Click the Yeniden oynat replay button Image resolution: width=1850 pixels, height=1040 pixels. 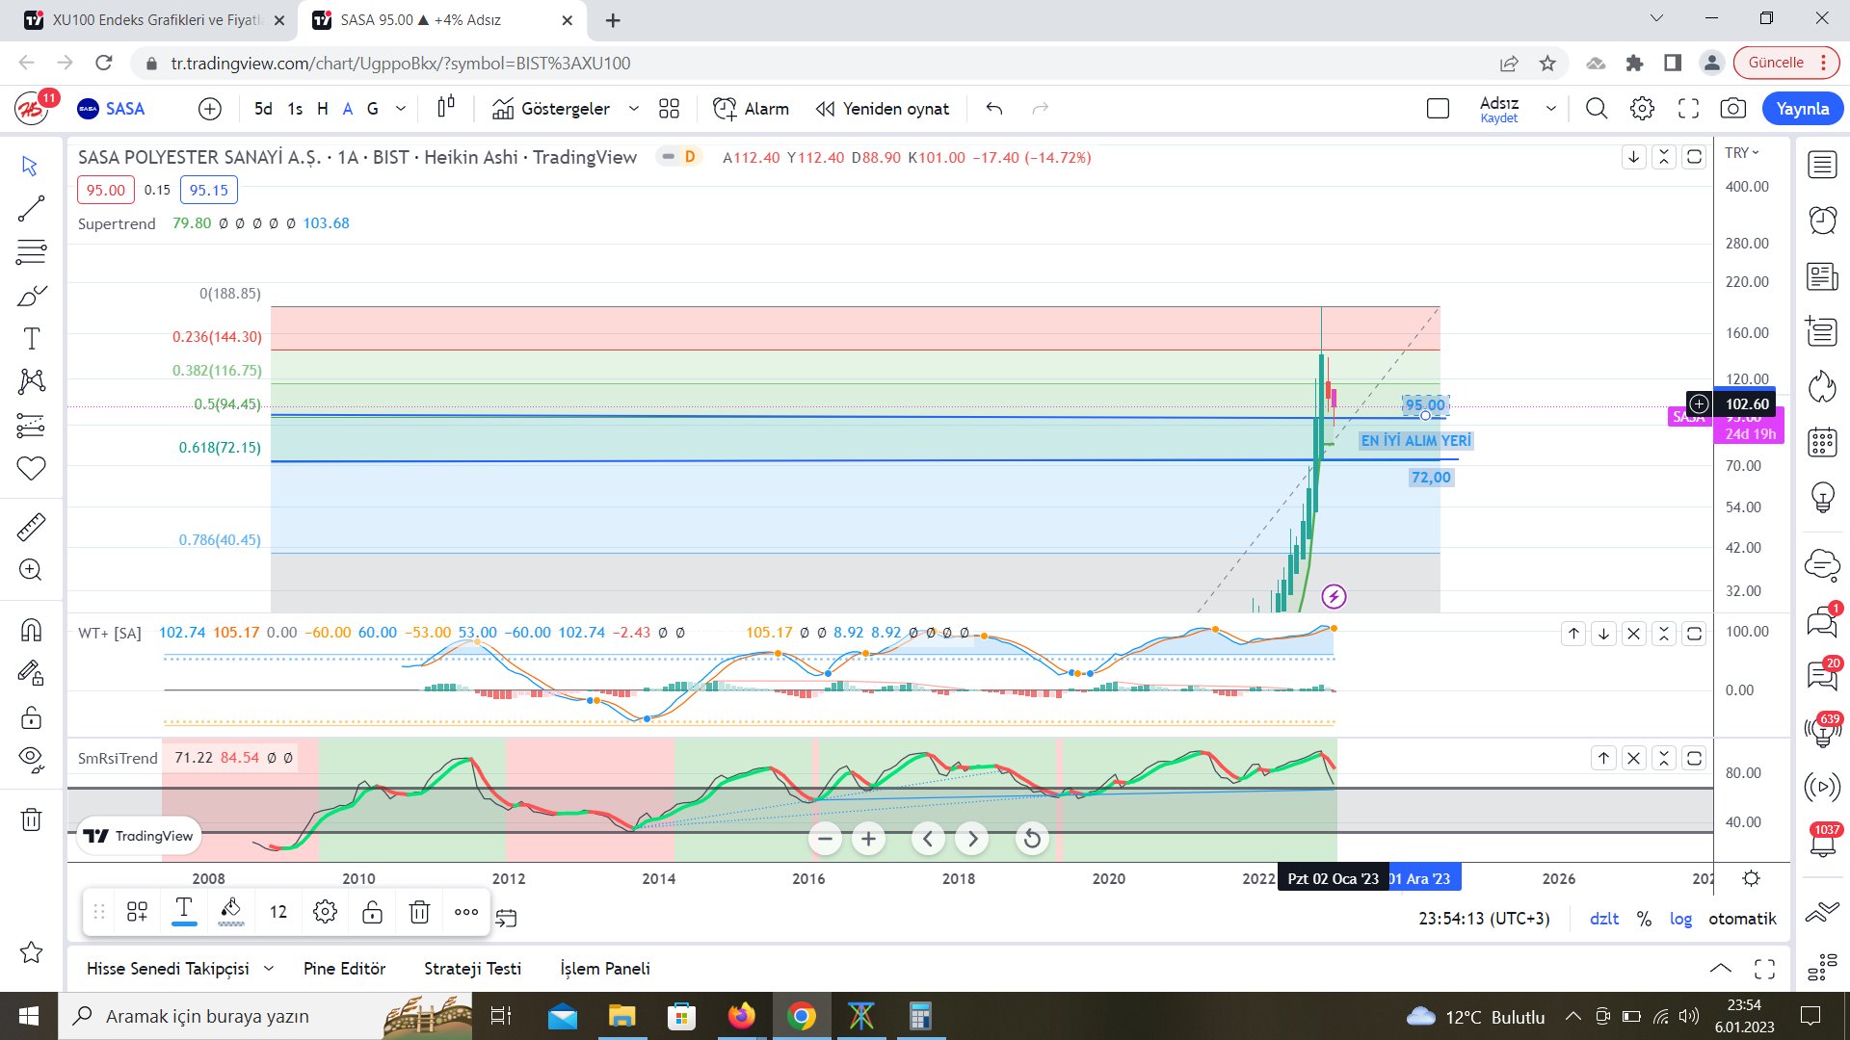[x=882, y=109]
